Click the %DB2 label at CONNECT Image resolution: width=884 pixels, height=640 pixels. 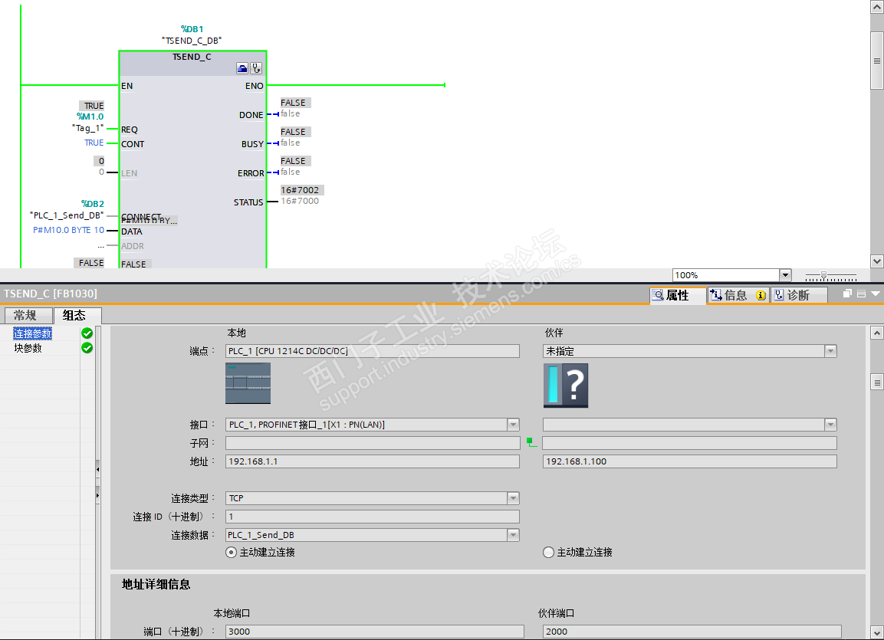(x=93, y=204)
